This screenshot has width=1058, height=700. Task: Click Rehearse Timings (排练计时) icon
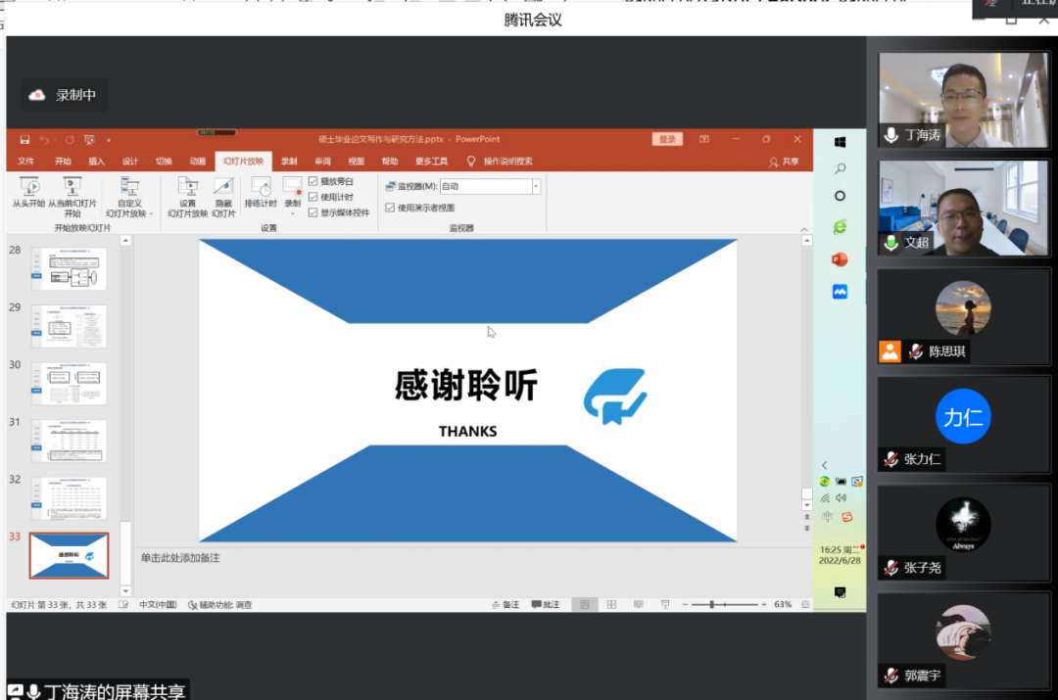point(261,193)
